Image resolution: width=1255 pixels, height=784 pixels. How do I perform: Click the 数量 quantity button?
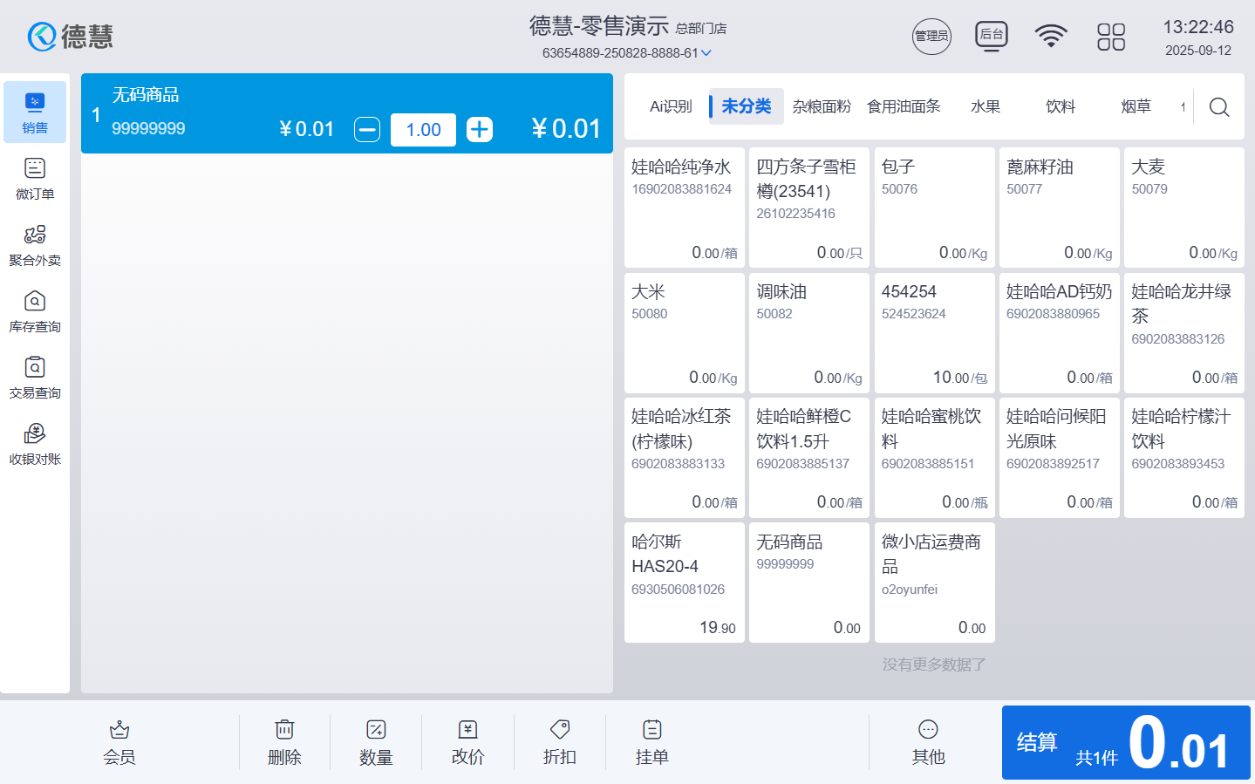(376, 743)
